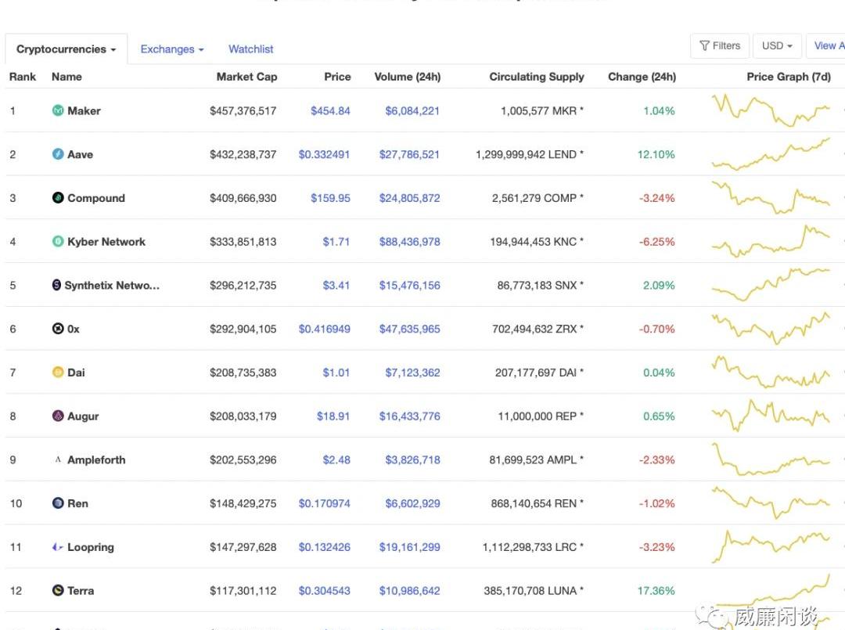Sort table by Name column
The height and width of the screenshot is (630, 845).
click(67, 77)
